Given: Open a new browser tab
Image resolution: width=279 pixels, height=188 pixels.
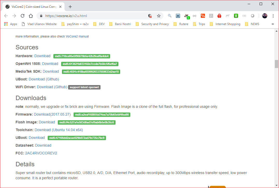Looking at the screenshot, I should pyautogui.click(x=70, y=7).
